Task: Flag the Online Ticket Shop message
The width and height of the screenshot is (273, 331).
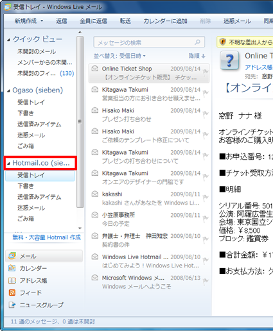Action: tap(206, 72)
